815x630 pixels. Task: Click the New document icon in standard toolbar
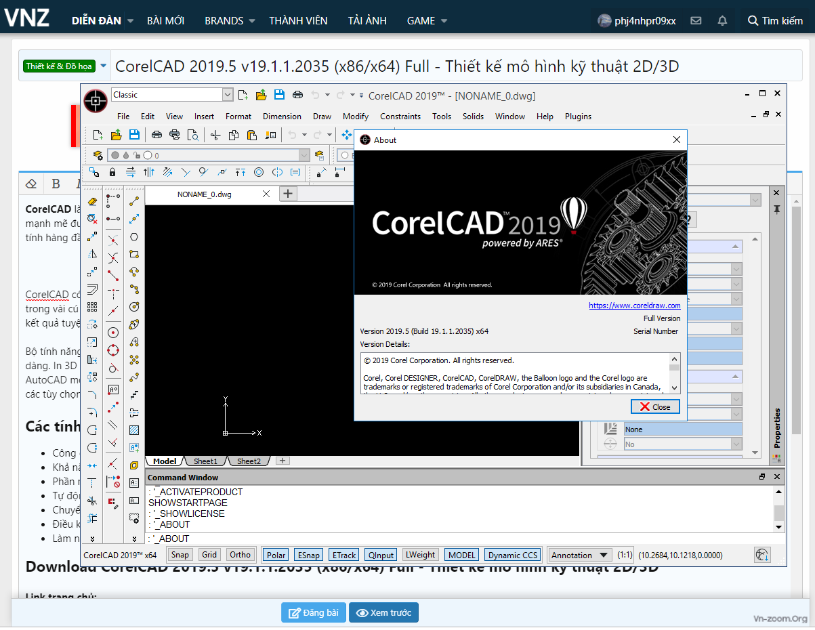(98, 135)
